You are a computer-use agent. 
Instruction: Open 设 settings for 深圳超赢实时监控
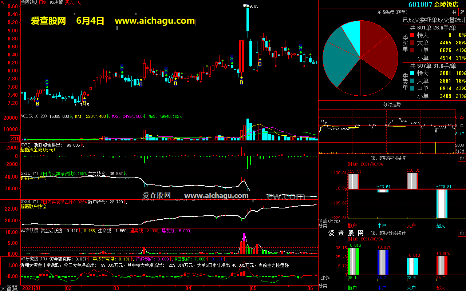coord(462,158)
